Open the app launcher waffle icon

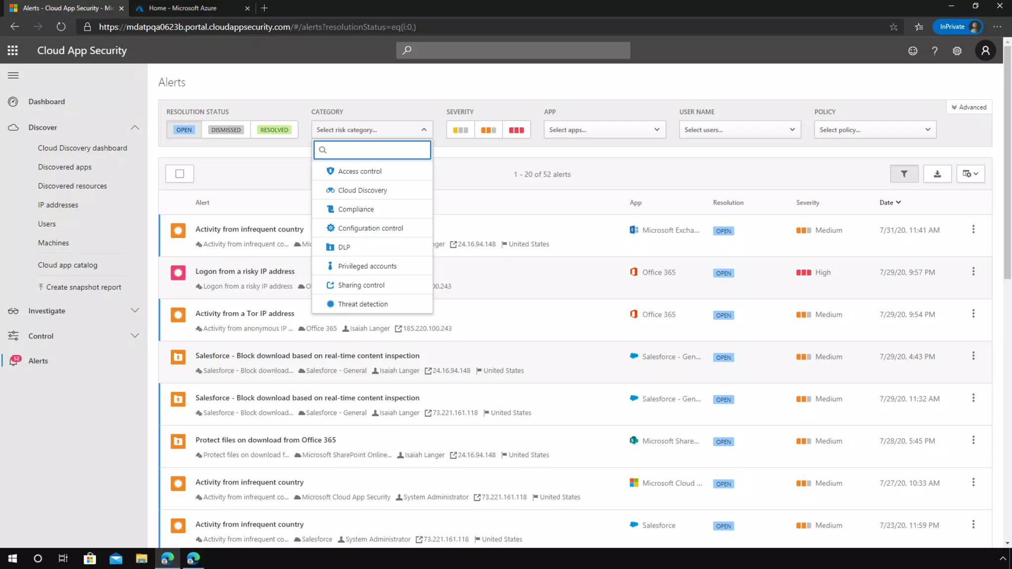click(x=13, y=50)
